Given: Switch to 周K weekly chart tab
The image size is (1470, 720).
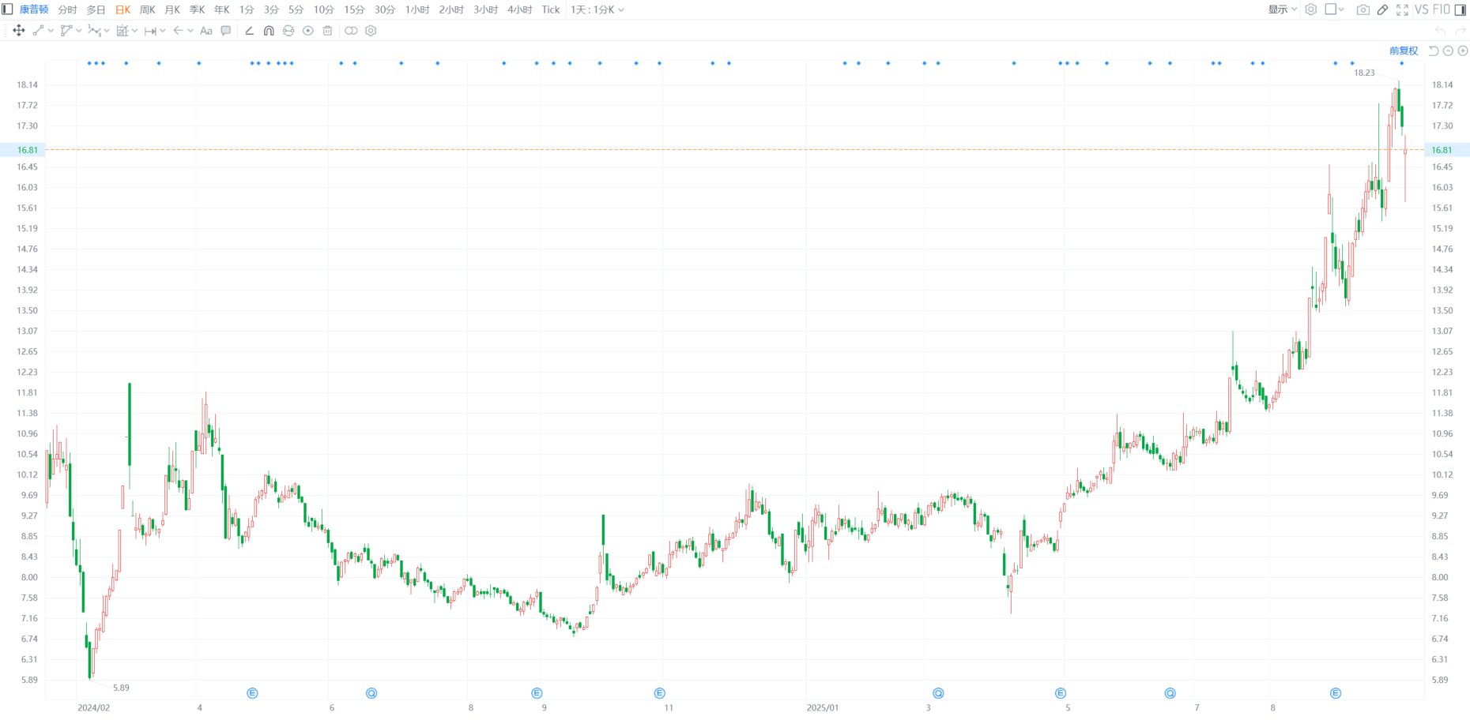Looking at the screenshot, I should [147, 9].
